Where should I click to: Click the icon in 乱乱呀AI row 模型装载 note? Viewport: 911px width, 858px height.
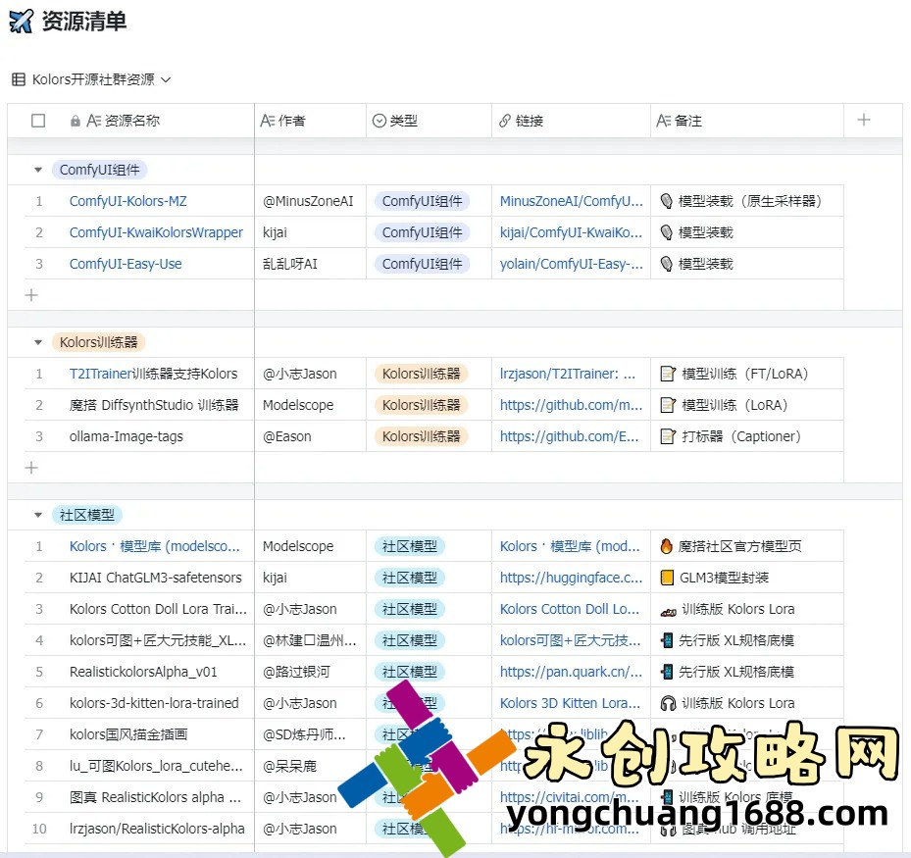667,265
